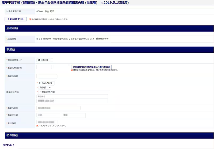Click the 事業所名称 text field
Viewport: 214px width, 149px height.
(58, 108)
